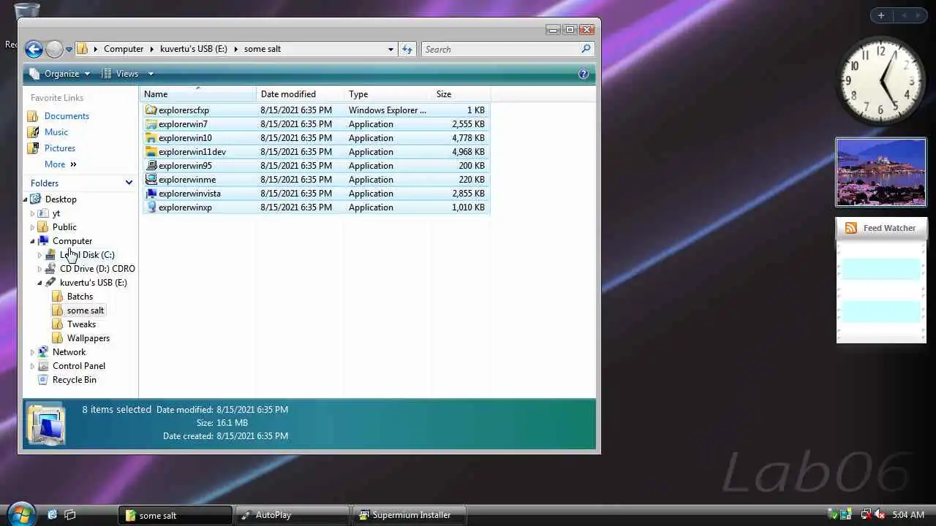Click the sidebar add gadget plus button
936x526 pixels.
coord(881,15)
